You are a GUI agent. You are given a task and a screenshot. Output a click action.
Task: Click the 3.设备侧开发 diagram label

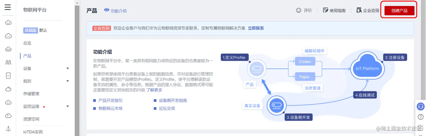pyautogui.click(x=298, y=117)
